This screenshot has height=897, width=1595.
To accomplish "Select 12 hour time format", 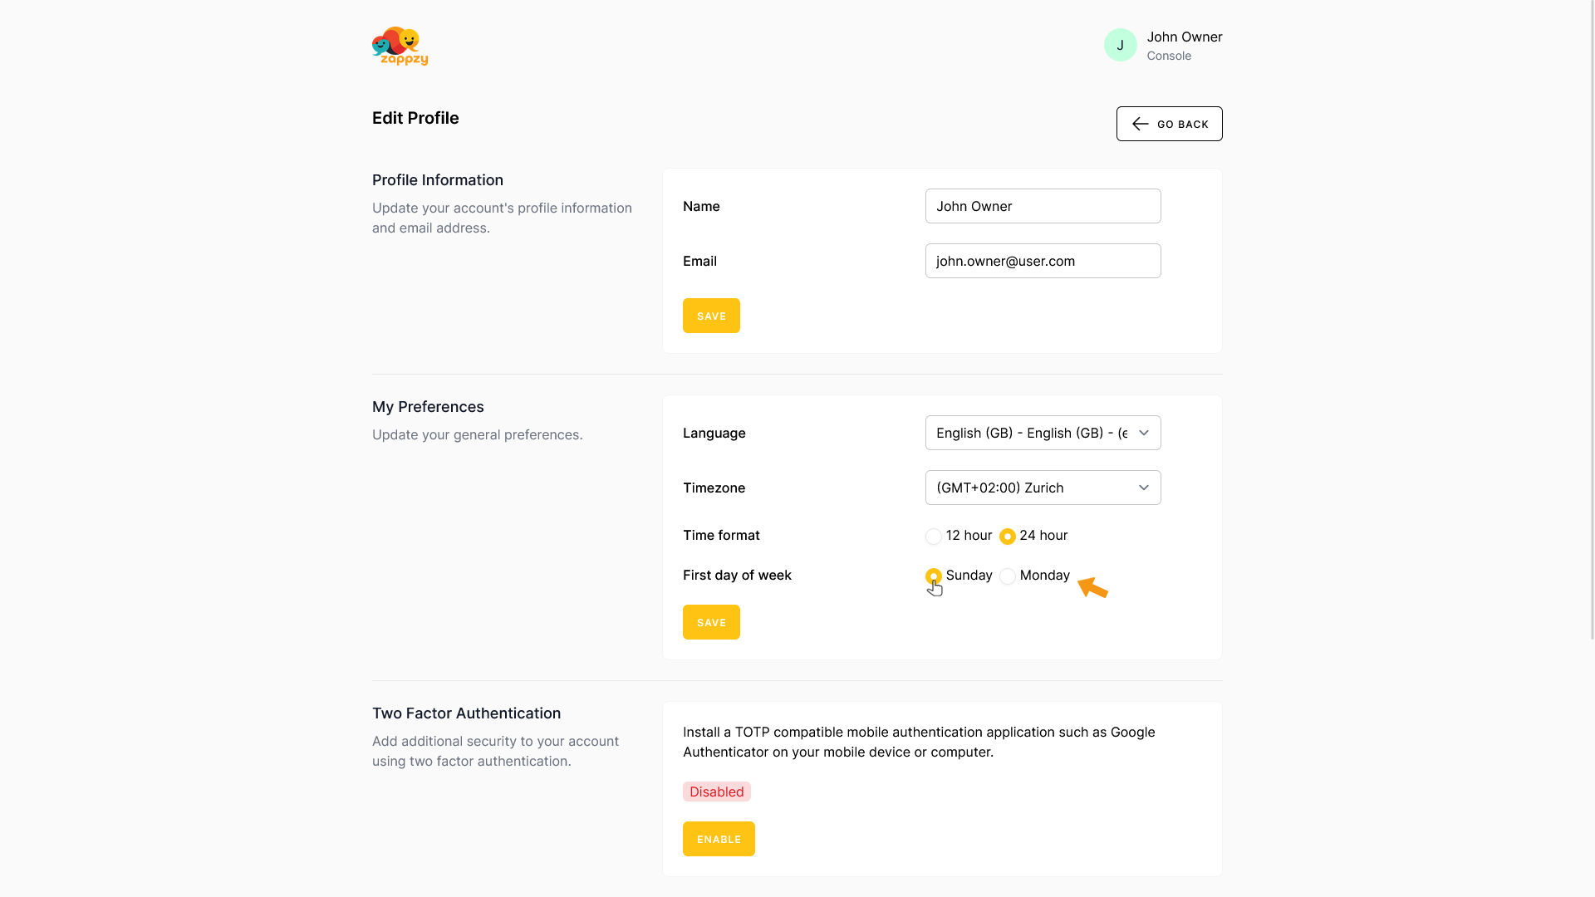I will tap(934, 537).
